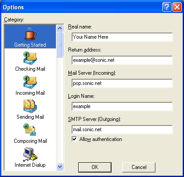Select the Login Name text field
The width and height of the screenshot is (184, 177).
(x=122, y=106)
